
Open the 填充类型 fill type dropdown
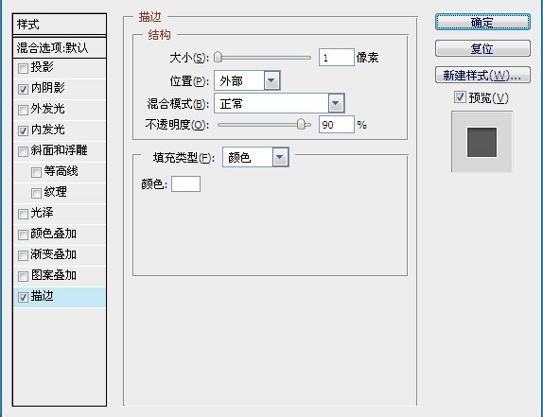255,158
